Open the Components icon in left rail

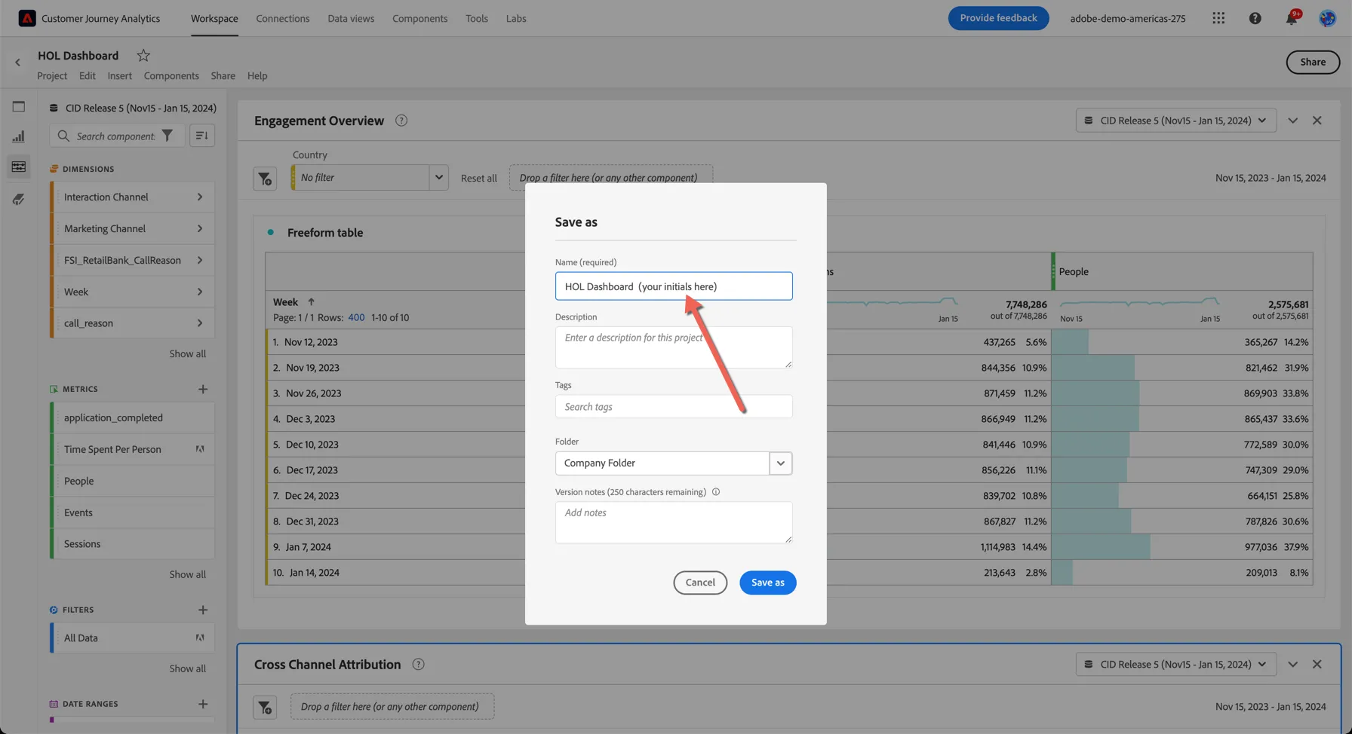[19, 167]
